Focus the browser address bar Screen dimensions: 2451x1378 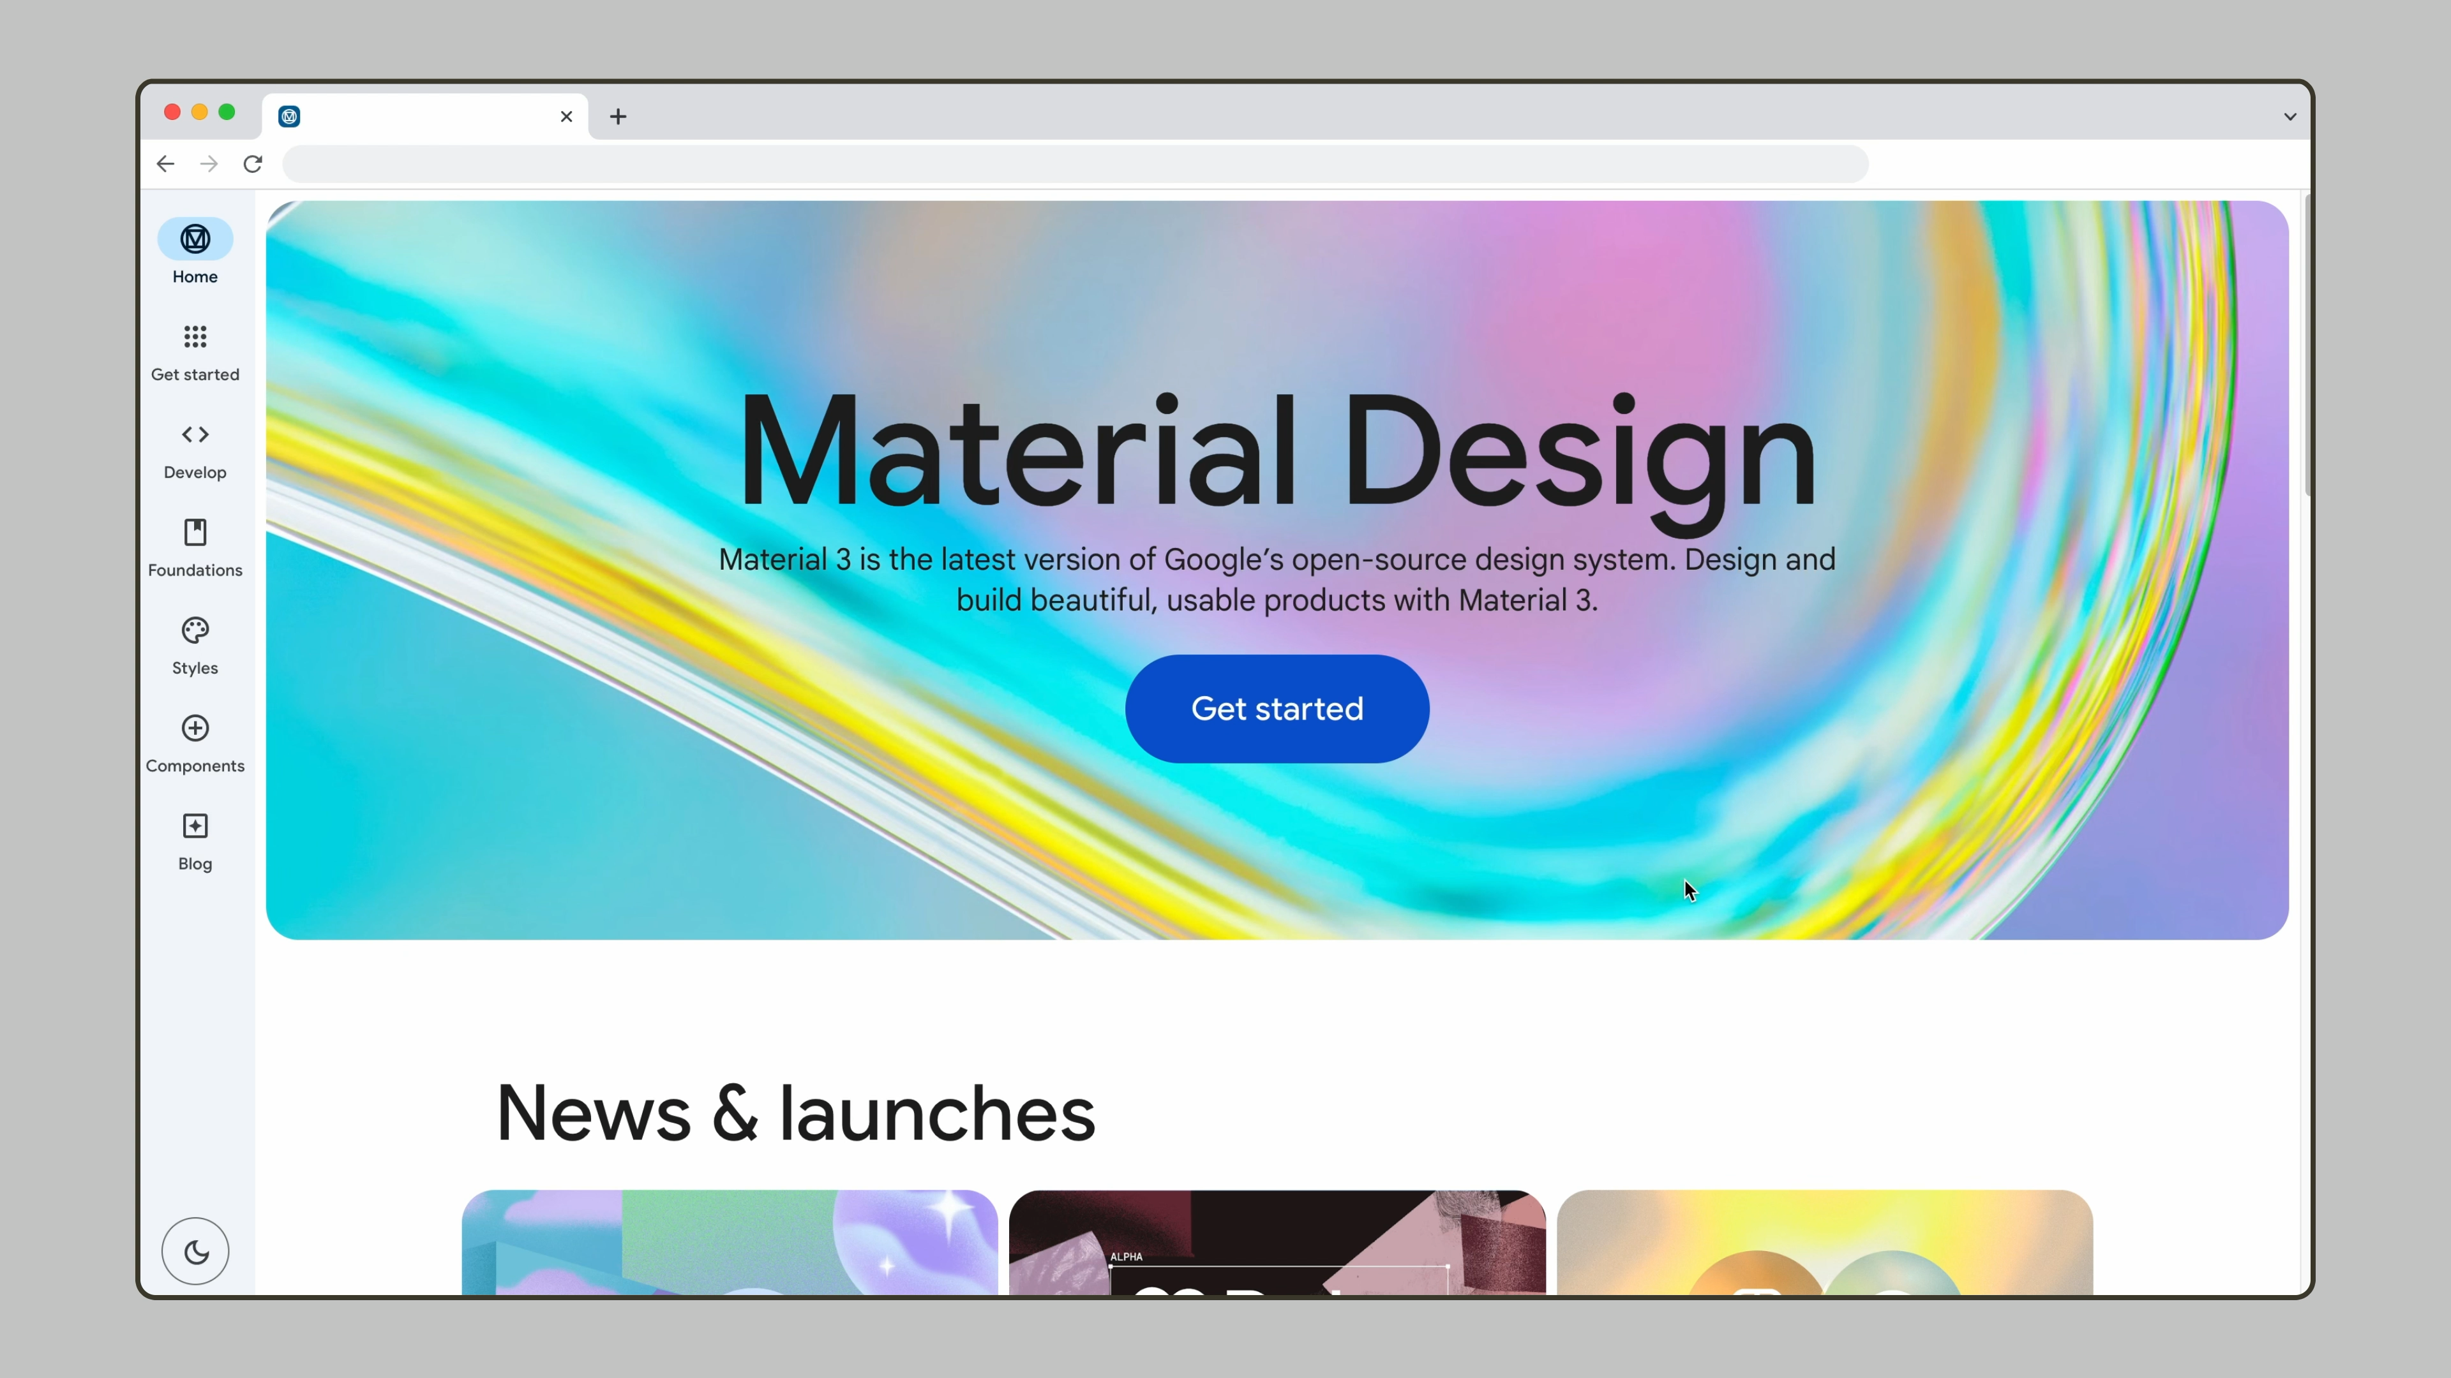(x=1075, y=165)
